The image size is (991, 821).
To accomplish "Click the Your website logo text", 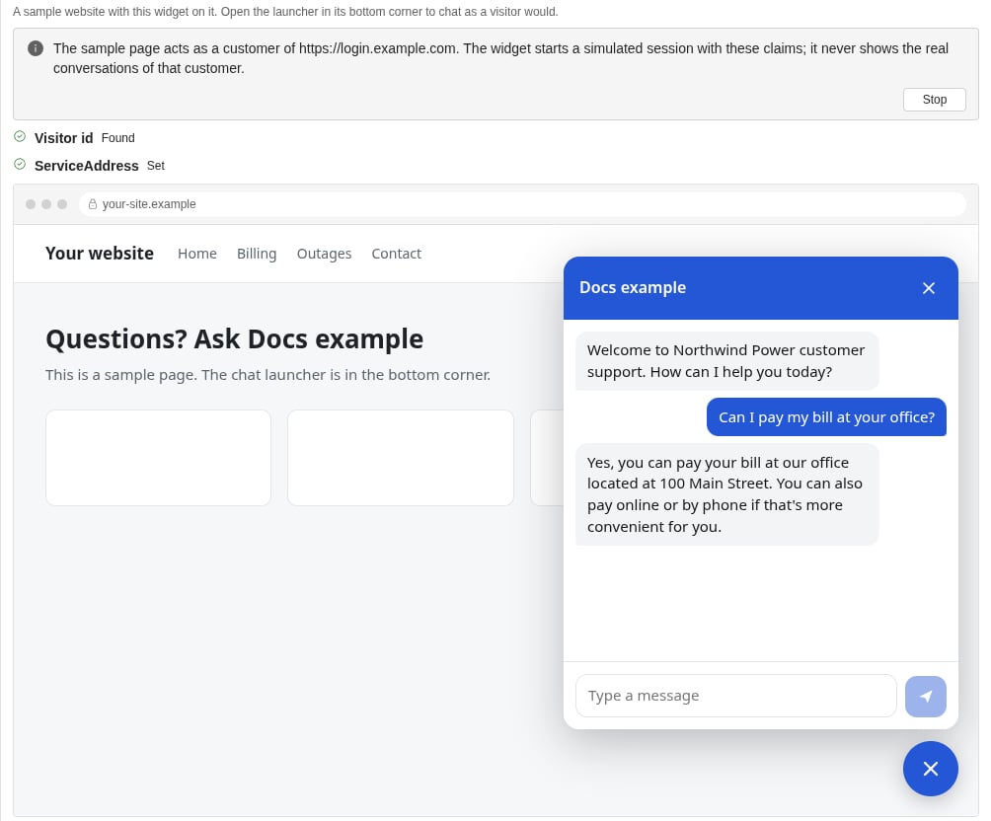I will (100, 254).
